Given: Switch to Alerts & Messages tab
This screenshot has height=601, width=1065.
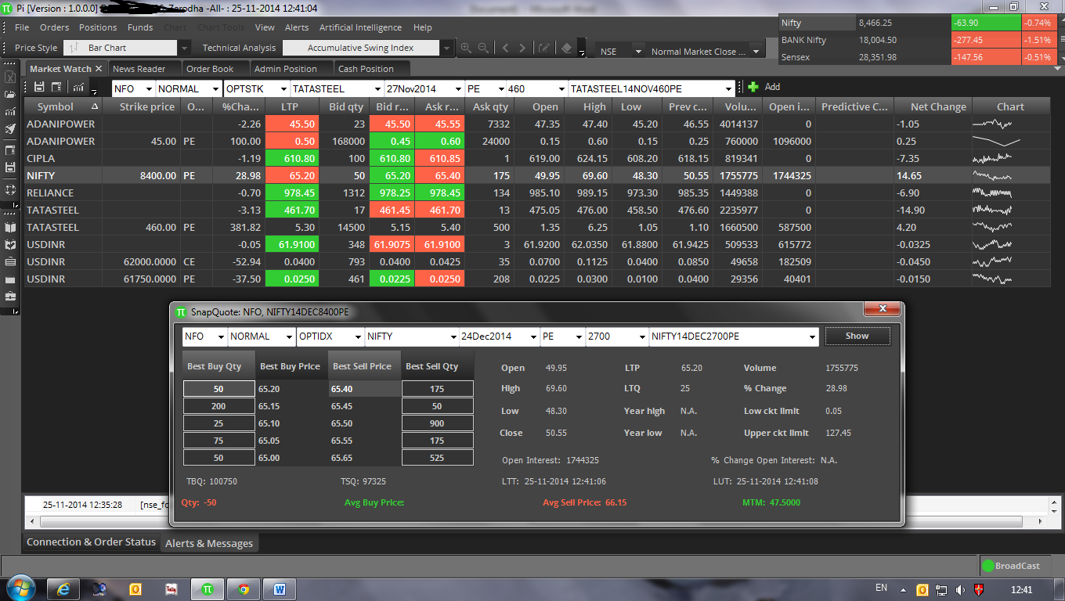Looking at the screenshot, I should [208, 543].
